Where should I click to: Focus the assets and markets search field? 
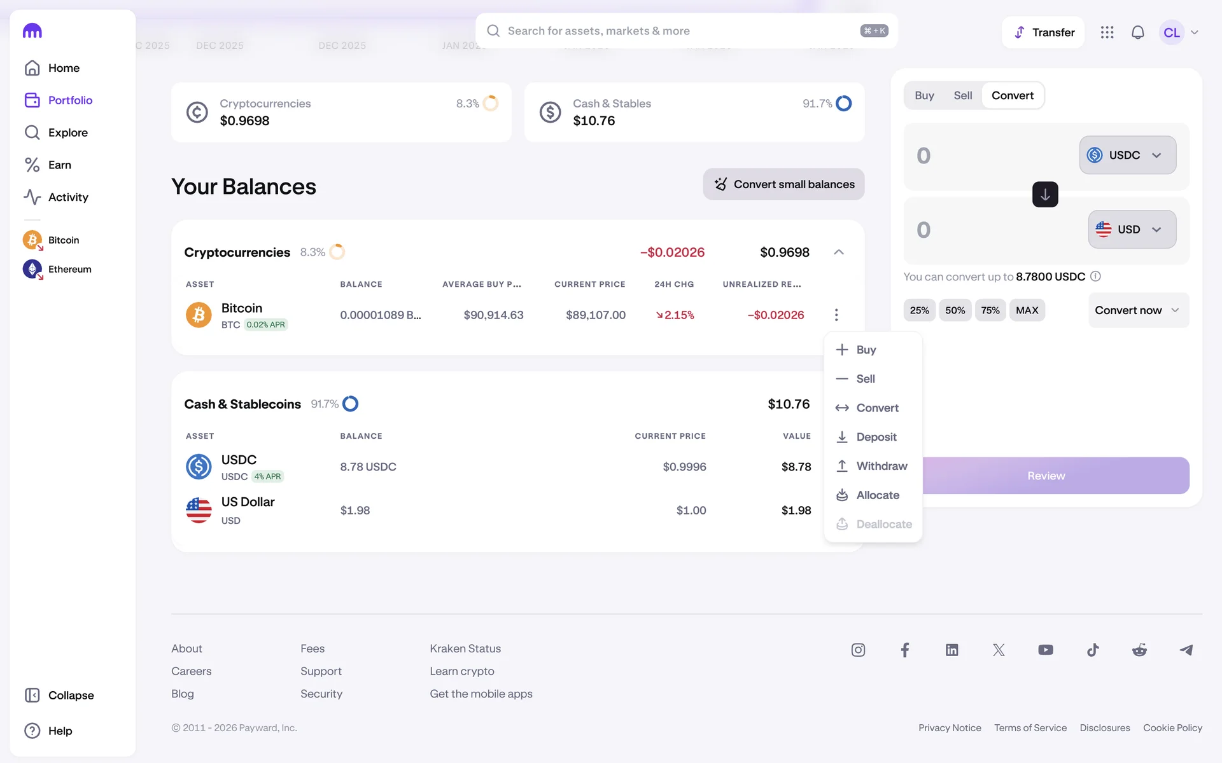pos(675,31)
